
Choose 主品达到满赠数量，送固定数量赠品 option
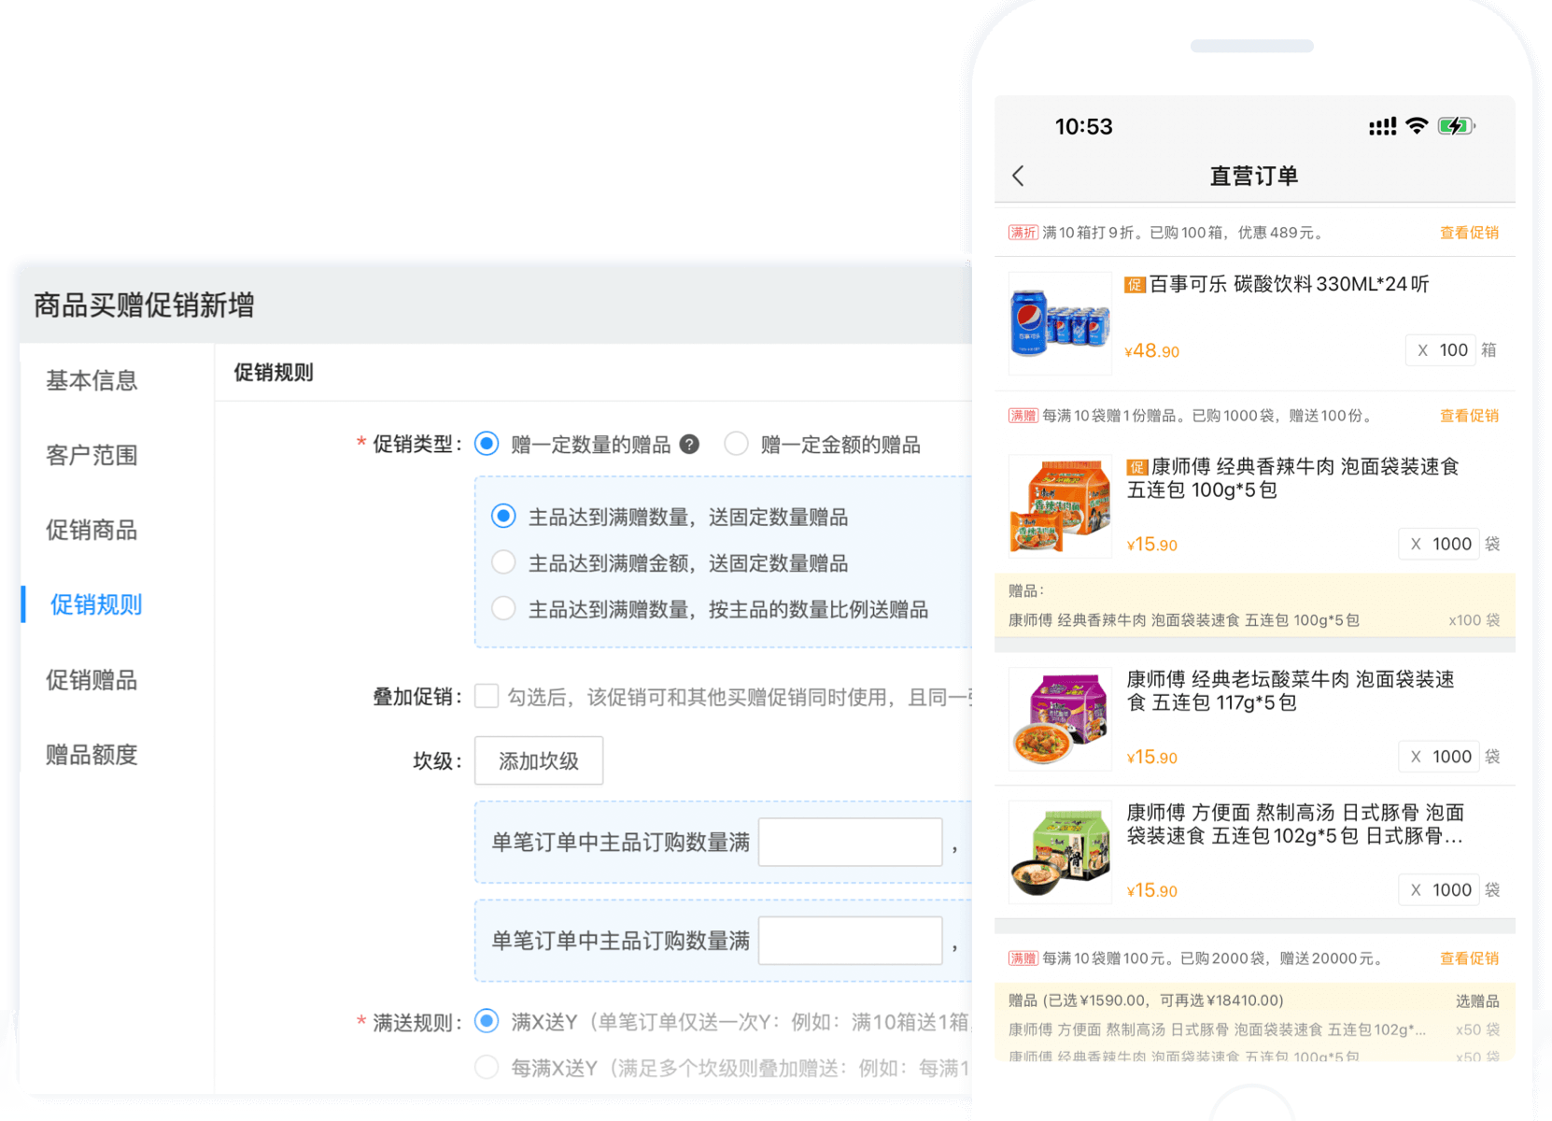503,516
